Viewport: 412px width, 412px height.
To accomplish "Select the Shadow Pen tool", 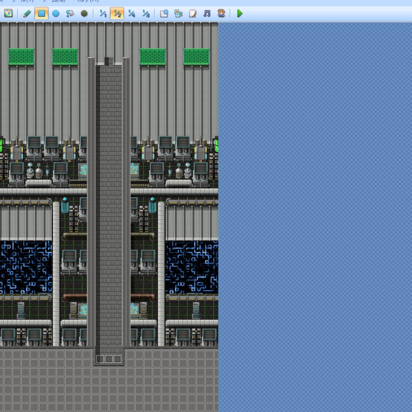I will [x=84, y=13].
